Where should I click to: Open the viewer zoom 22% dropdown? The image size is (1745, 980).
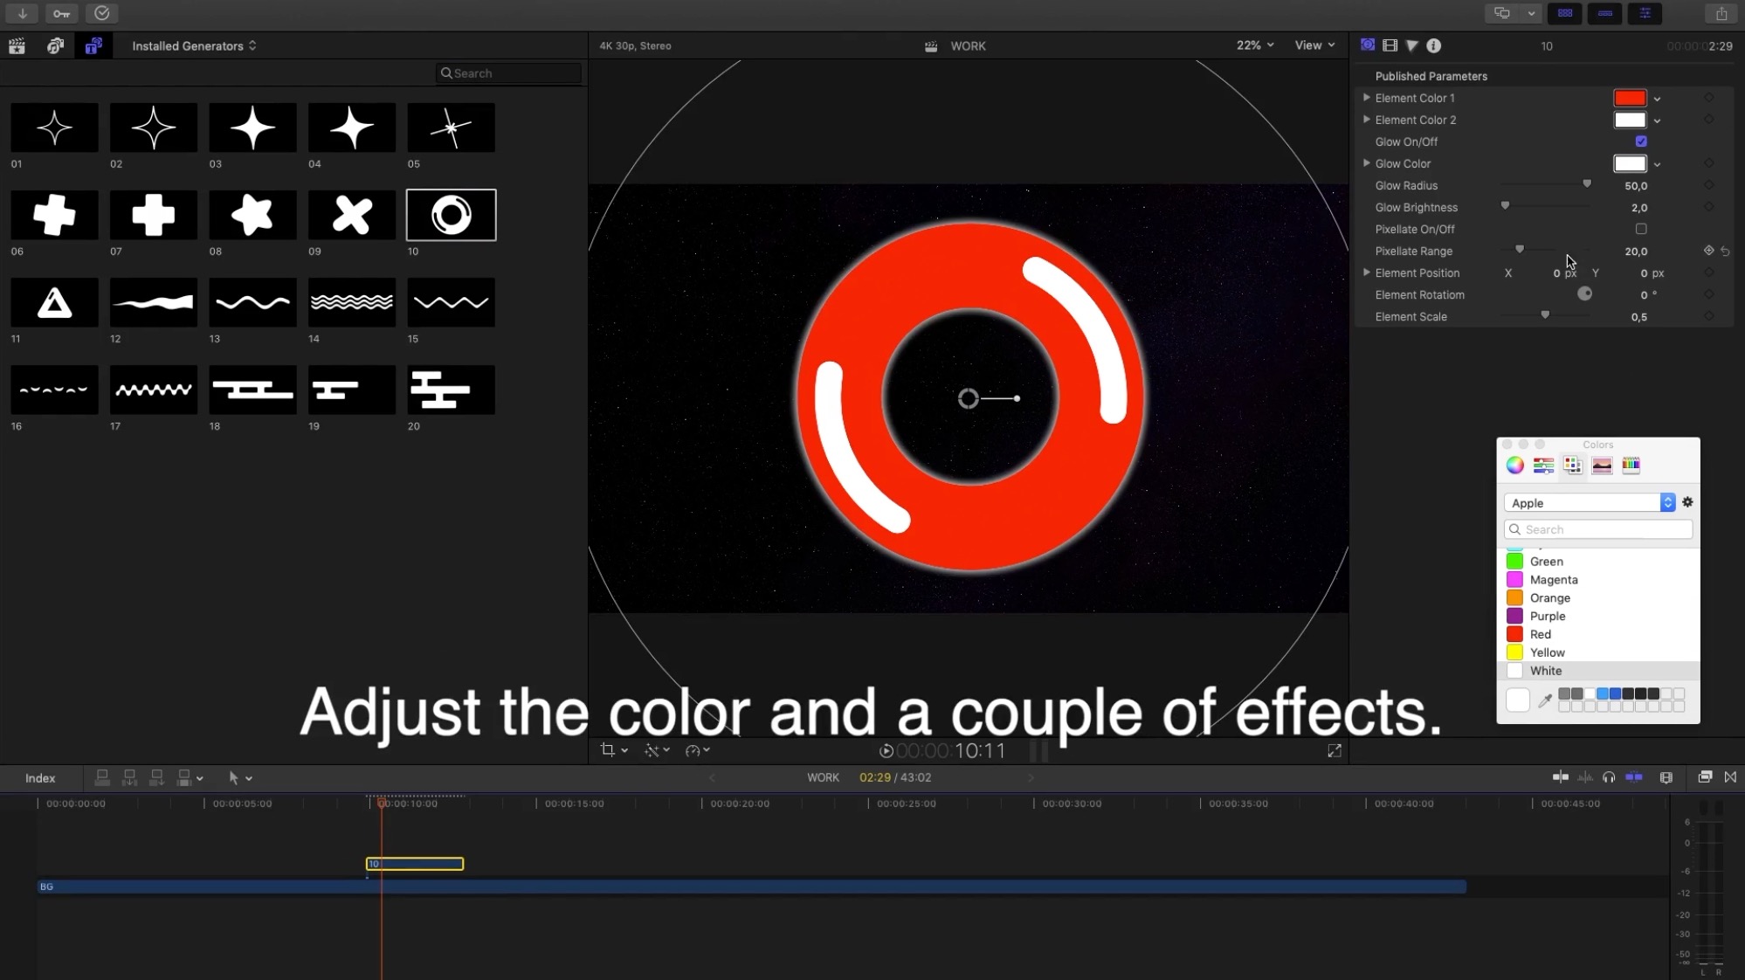1254,45
